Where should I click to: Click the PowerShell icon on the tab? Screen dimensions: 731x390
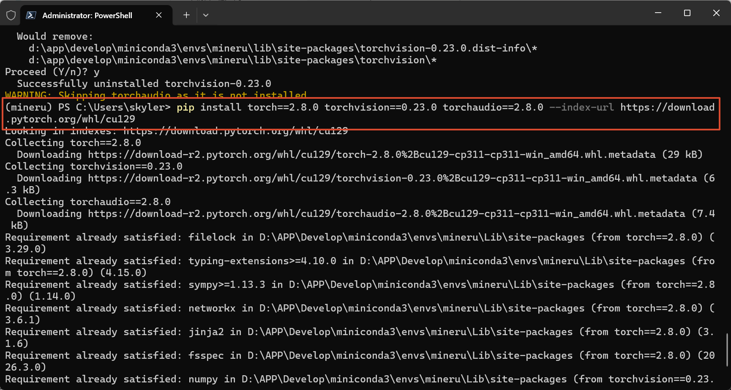(31, 15)
